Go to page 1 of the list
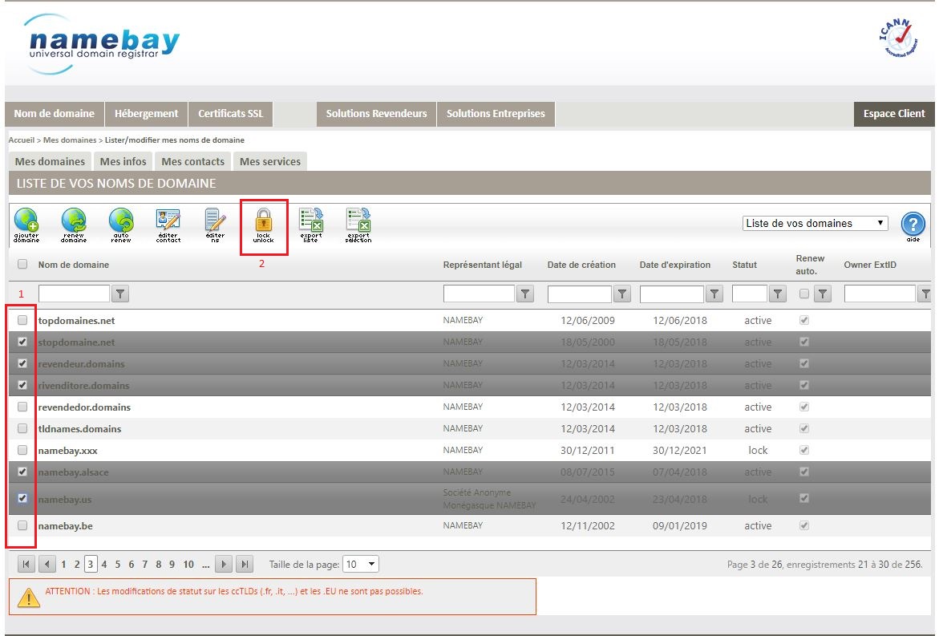The image size is (939, 636). tap(63, 564)
